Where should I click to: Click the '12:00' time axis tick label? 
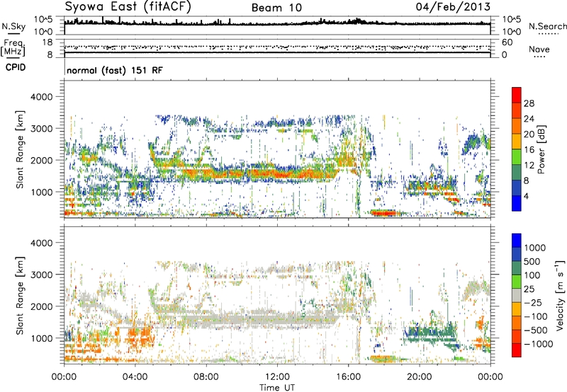pos(277,377)
